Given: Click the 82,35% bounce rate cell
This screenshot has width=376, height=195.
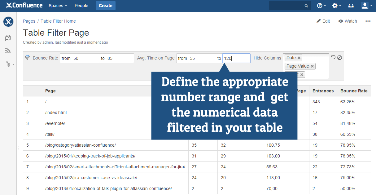Looking at the screenshot, I should pyautogui.click(x=354, y=113).
